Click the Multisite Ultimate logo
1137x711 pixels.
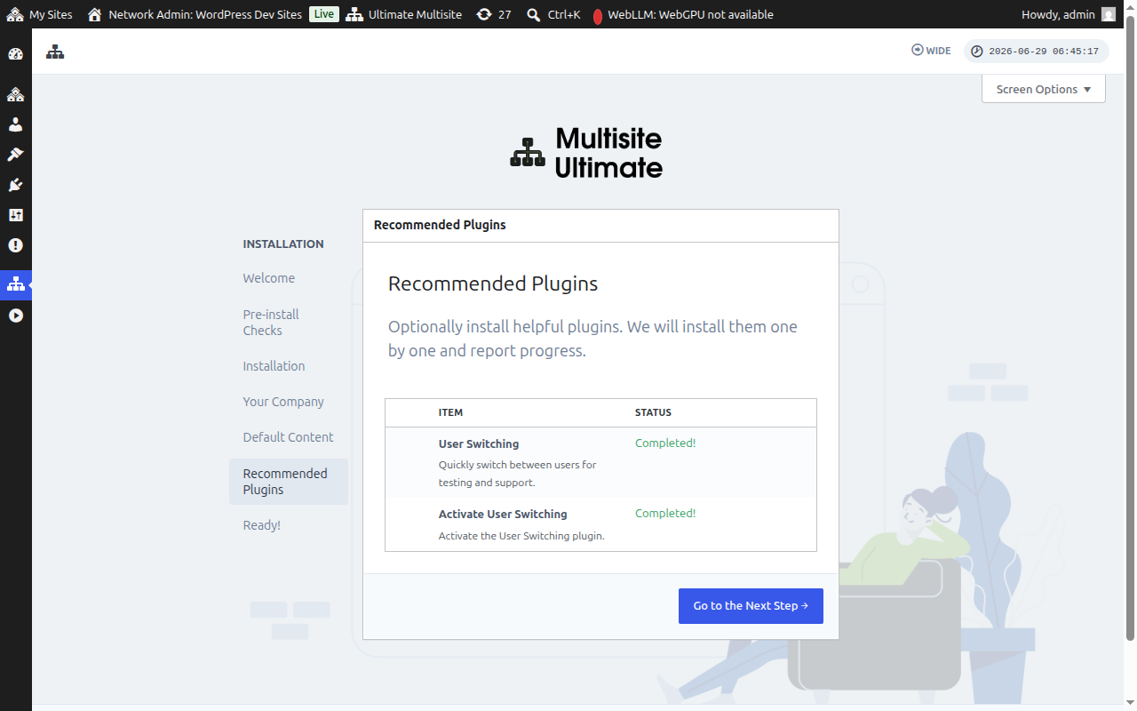(x=586, y=152)
